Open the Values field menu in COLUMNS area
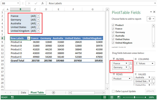 (152, 63)
